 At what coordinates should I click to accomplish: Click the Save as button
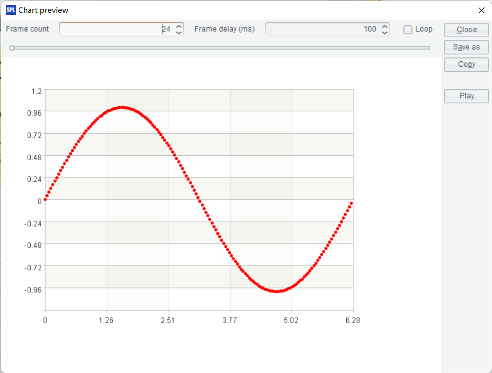(466, 47)
